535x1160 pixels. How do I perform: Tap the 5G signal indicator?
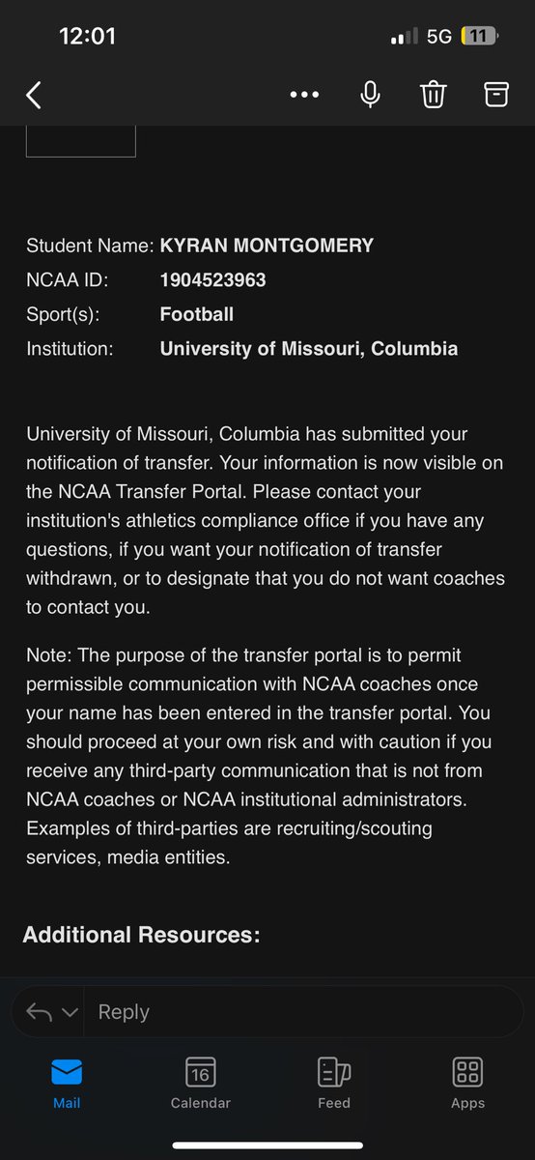coord(439,37)
